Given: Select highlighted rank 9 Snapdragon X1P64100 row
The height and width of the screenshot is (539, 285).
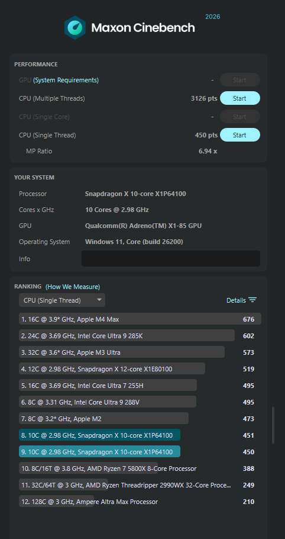Looking at the screenshot, I should (x=140, y=452).
